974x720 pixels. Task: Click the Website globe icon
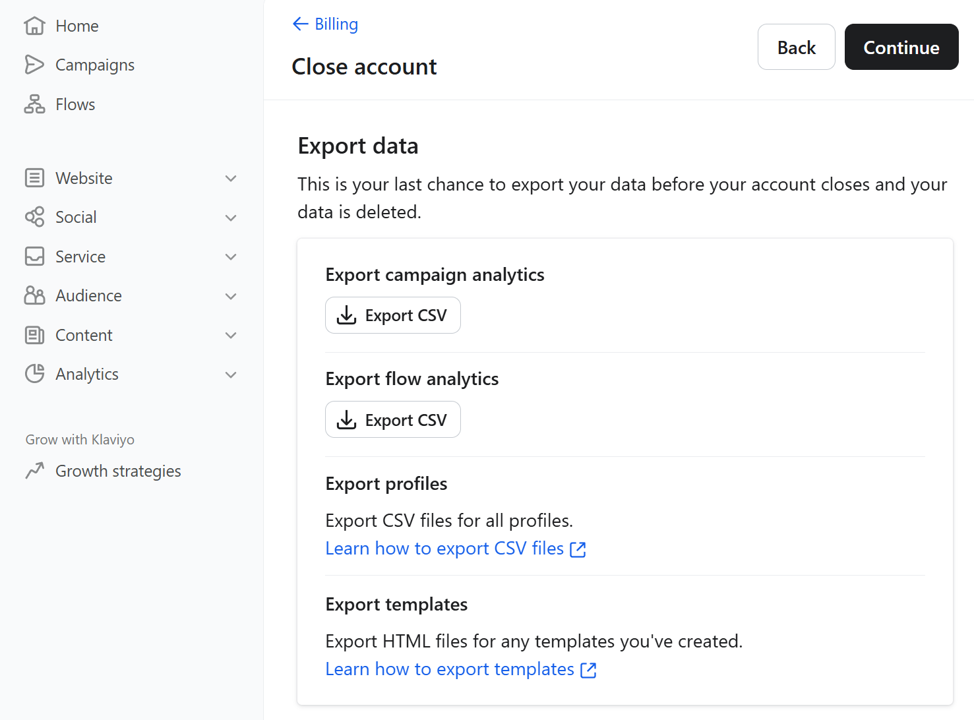tap(35, 177)
